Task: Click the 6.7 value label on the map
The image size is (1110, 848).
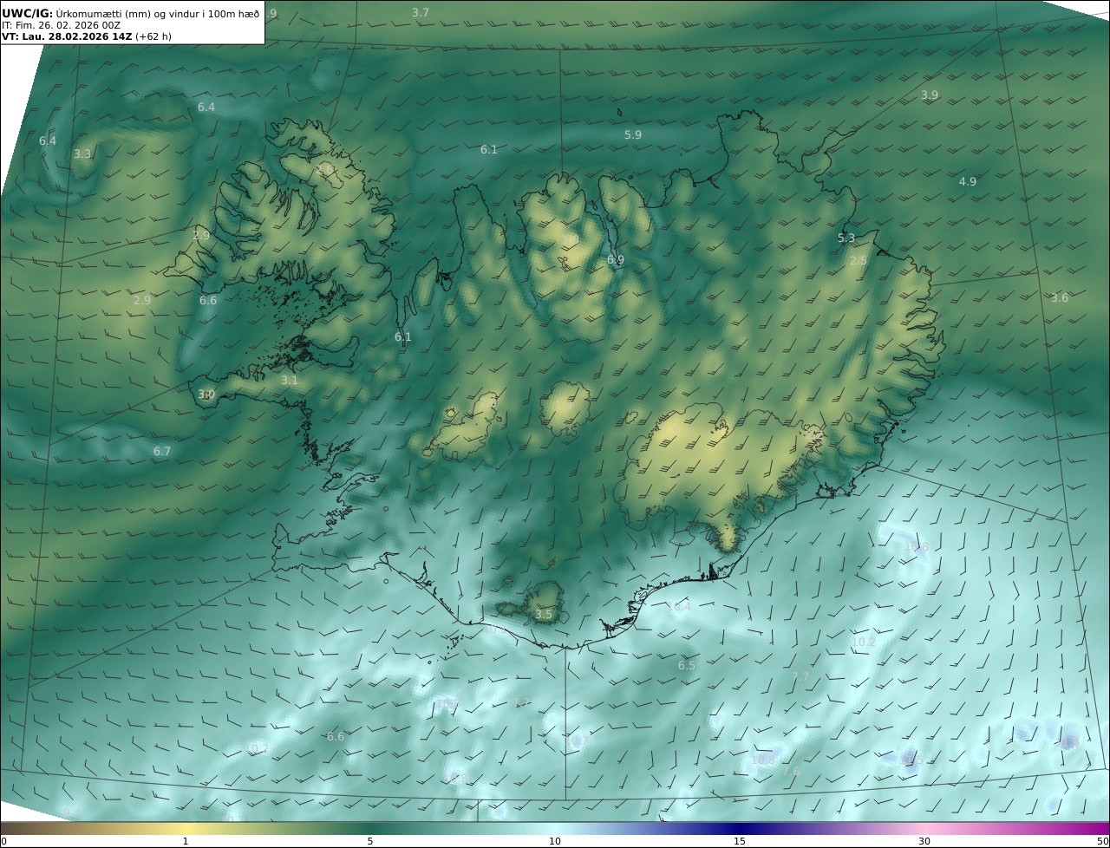Action: point(162,451)
